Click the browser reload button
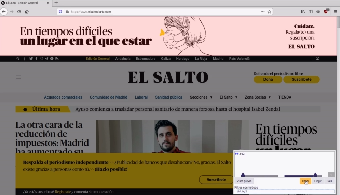340x195 pixels. (19, 11)
